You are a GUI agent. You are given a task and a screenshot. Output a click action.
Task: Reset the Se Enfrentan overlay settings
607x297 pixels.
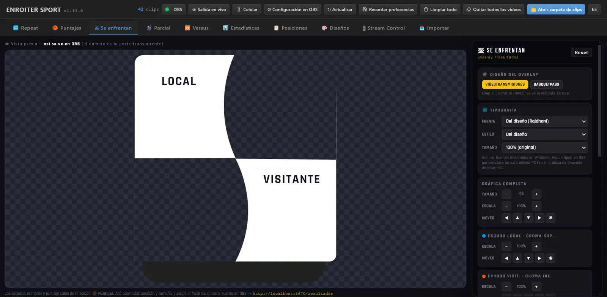(x=581, y=53)
